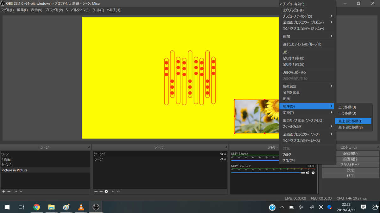The image size is (380, 213).
Task: Open OBS Studio from the taskbar
Action: pos(96,207)
